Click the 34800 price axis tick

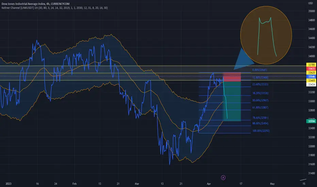[311, 20]
